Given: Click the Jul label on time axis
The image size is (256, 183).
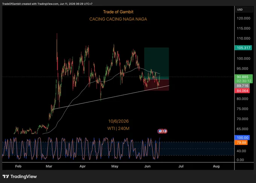Looking at the screenshot, I should [181, 166].
